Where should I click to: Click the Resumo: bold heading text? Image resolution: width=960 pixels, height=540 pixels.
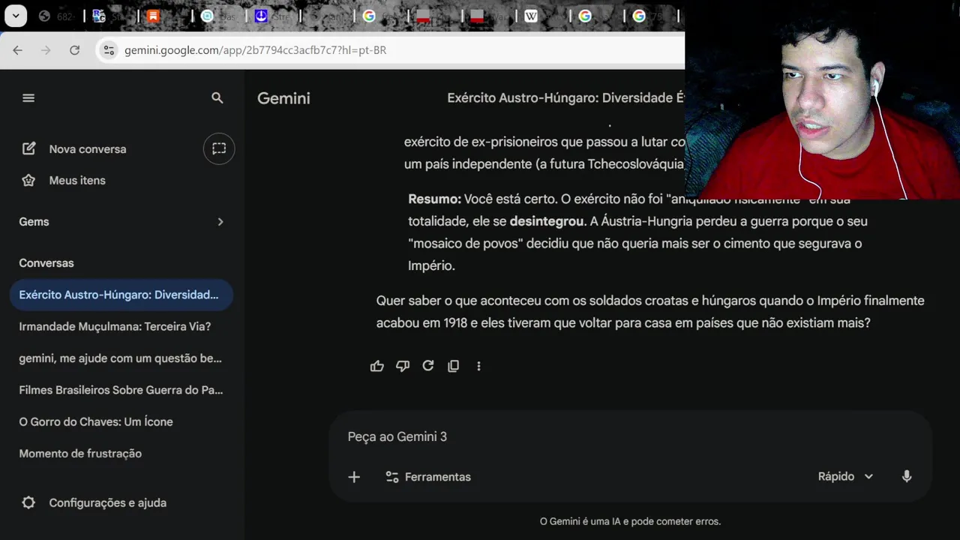click(434, 199)
